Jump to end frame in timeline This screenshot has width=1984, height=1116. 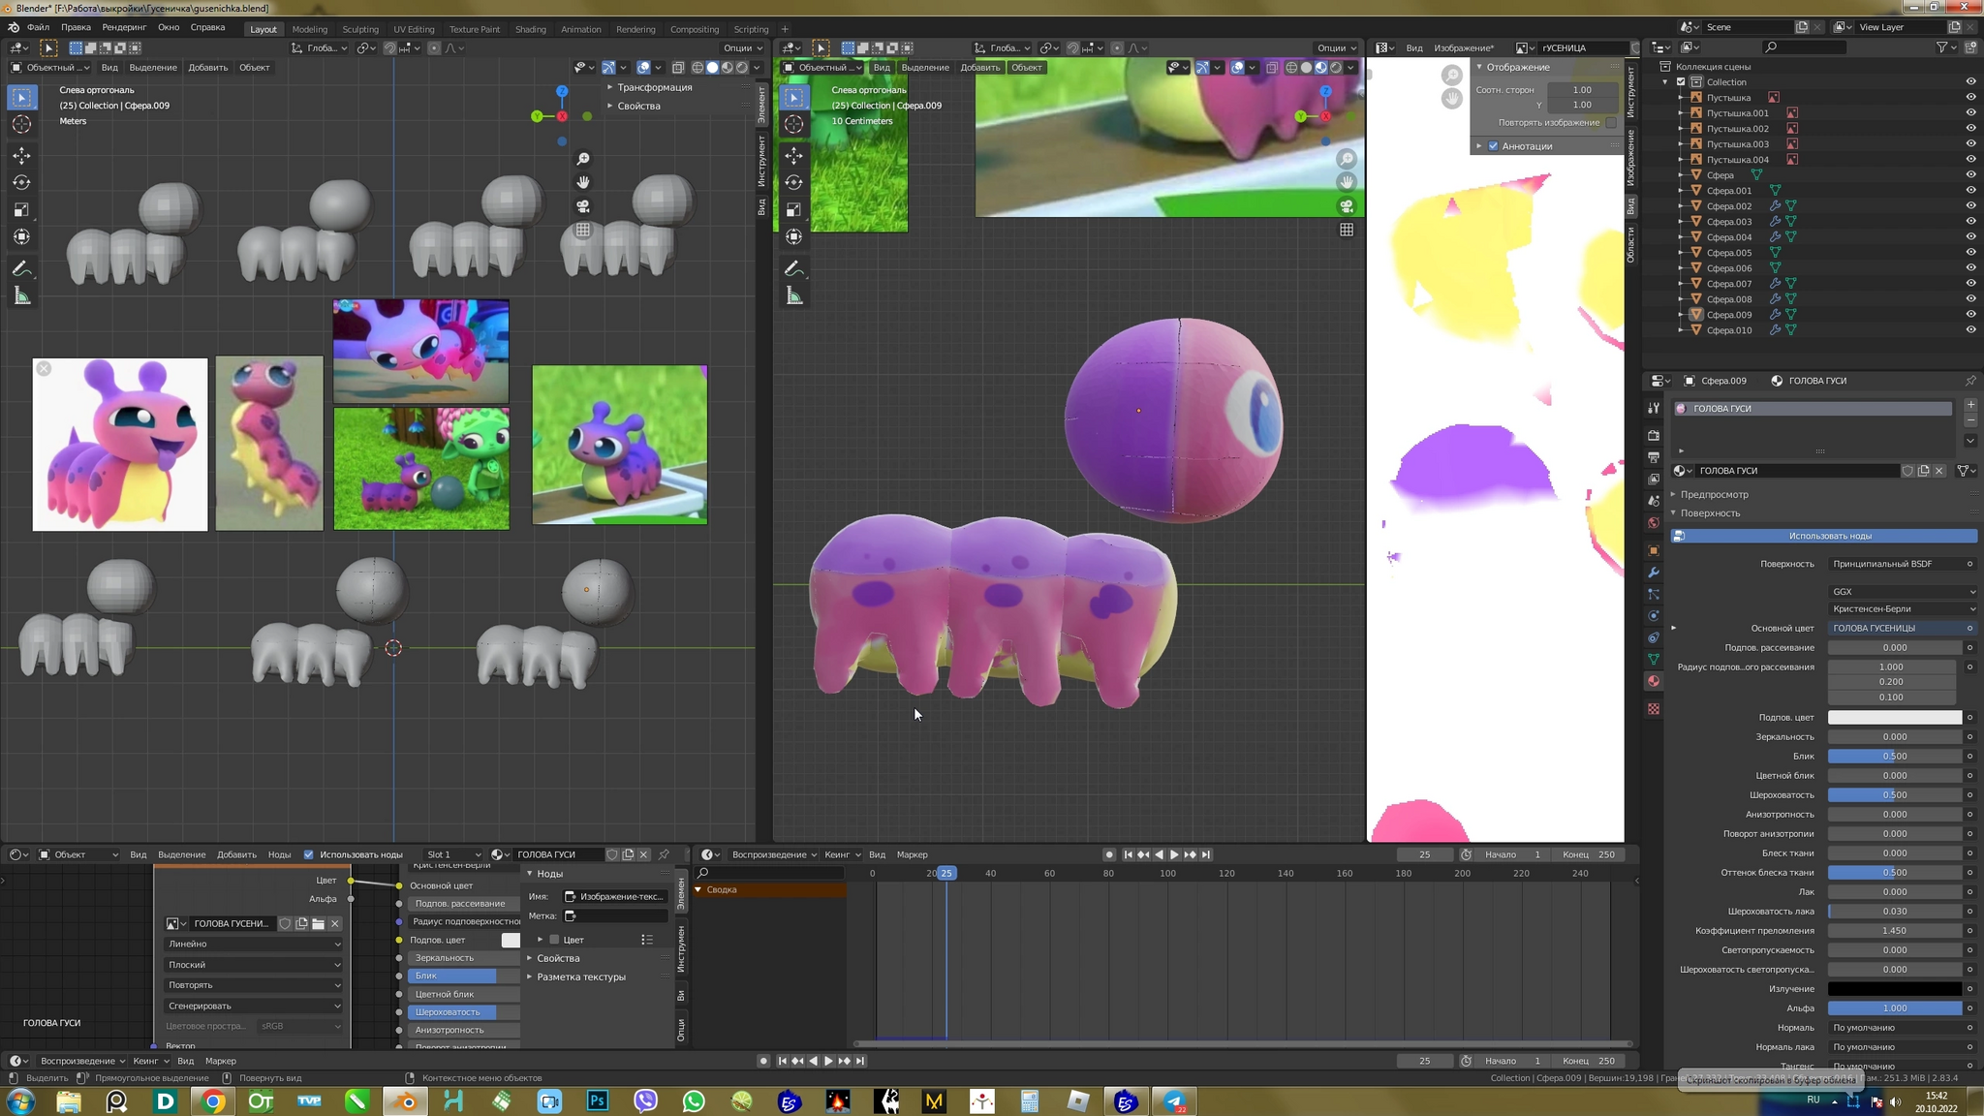1205,854
